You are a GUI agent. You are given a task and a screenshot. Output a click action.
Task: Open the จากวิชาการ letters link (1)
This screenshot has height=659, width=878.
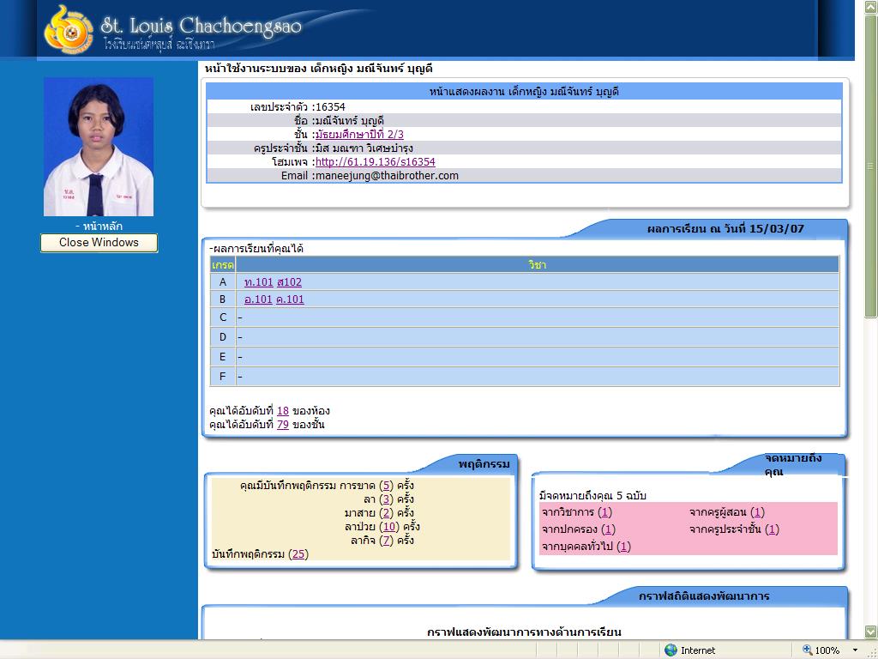604,512
